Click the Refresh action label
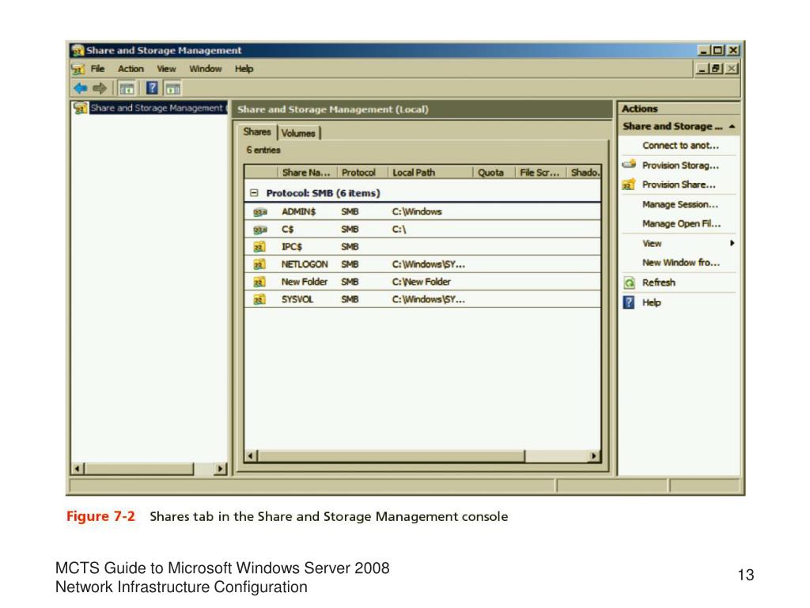This screenshot has width=810, height=608. pos(659,283)
